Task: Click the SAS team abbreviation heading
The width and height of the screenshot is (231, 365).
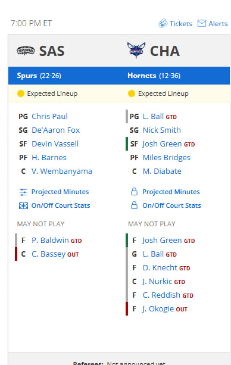Action: tap(52, 51)
